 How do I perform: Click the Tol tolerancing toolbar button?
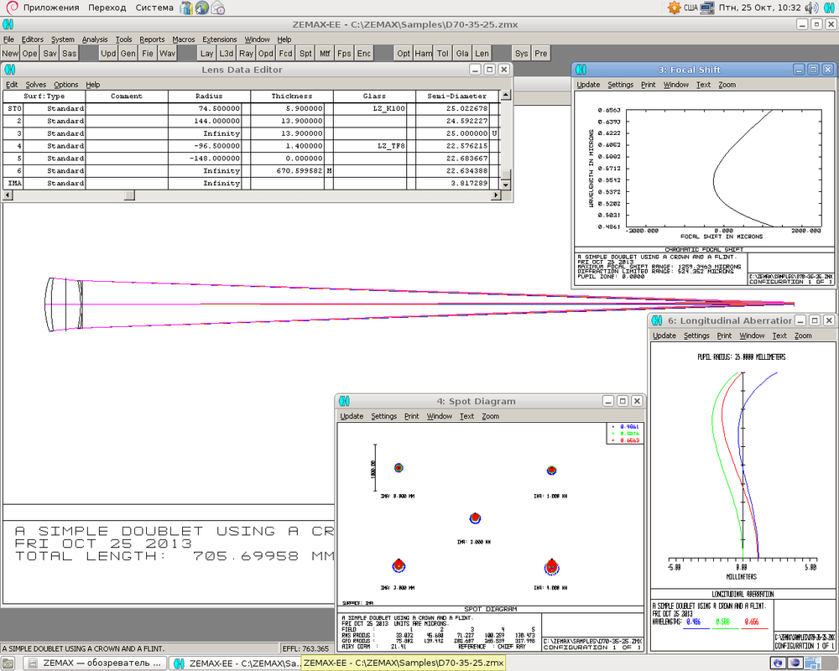click(442, 53)
